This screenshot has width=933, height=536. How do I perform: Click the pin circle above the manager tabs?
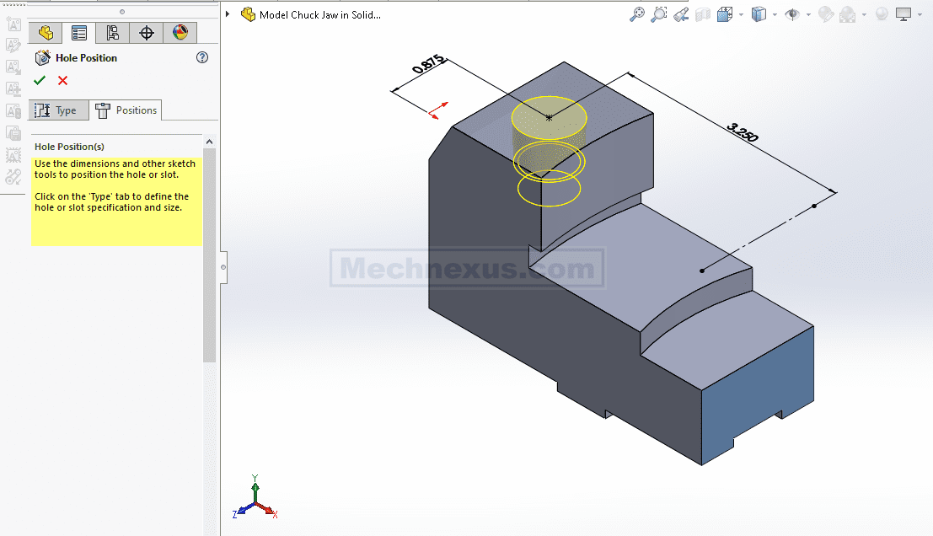(122, 12)
